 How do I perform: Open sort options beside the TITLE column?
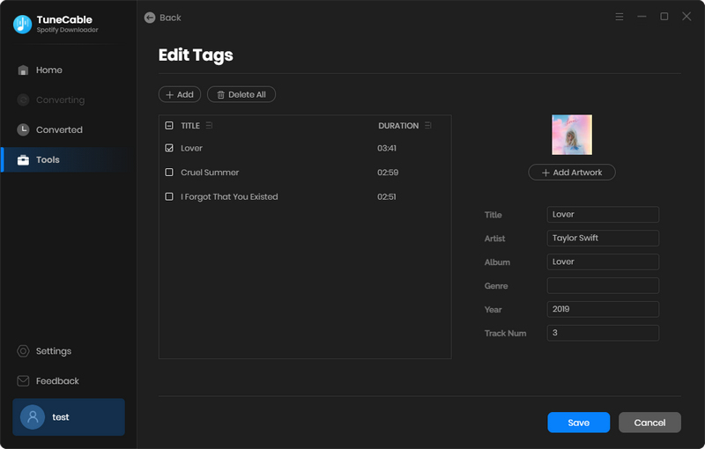tap(209, 125)
